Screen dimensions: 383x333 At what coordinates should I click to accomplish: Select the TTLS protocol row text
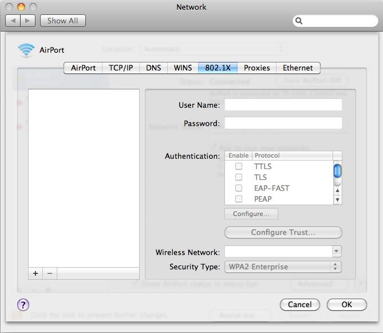(x=263, y=166)
